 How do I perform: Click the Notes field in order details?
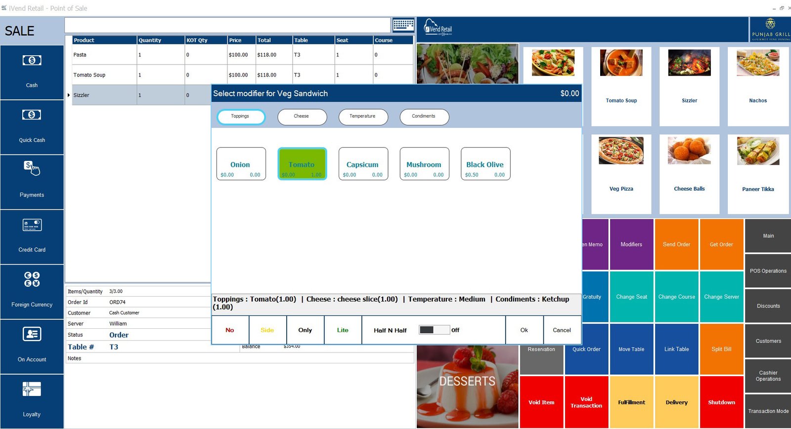click(x=239, y=358)
